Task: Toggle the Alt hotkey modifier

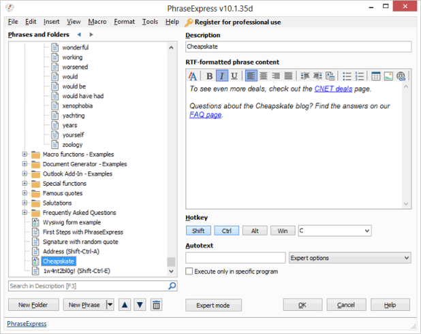Action: [x=255, y=231]
